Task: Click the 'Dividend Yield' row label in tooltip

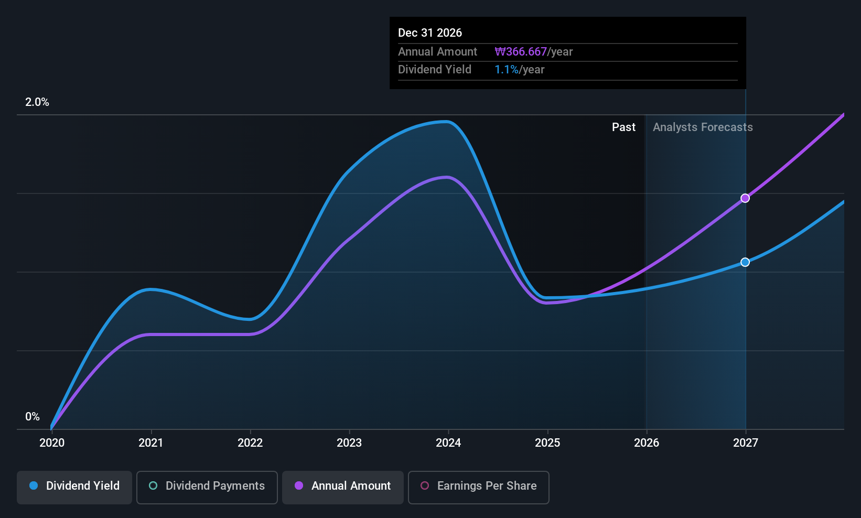Action: click(x=435, y=70)
